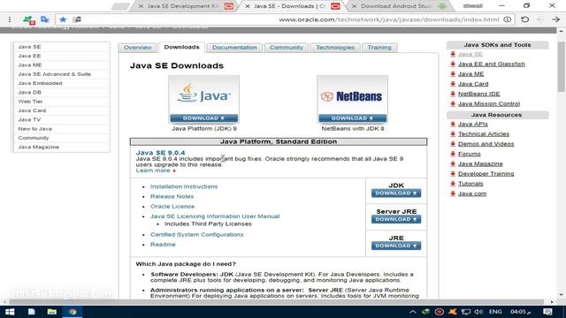This screenshot has height=318, width=566.
Task: Show hidden system tray icons chevron
Action: (413, 312)
